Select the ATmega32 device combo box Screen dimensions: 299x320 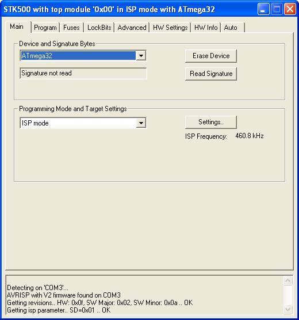pyautogui.click(x=83, y=55)
